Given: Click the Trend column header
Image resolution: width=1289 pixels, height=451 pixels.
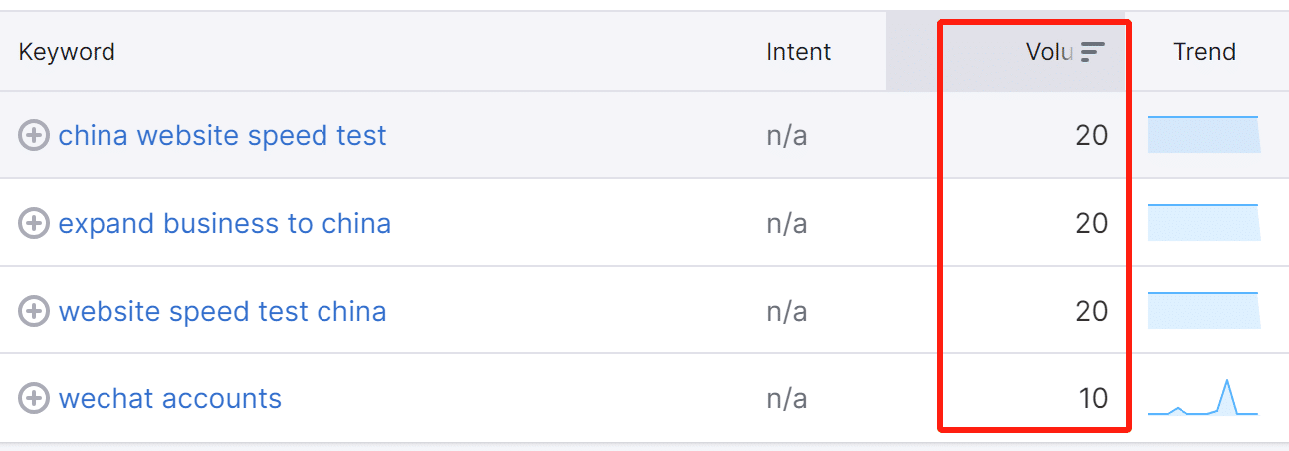Looking at the screenshot, I should click(x=1203, y=52).
